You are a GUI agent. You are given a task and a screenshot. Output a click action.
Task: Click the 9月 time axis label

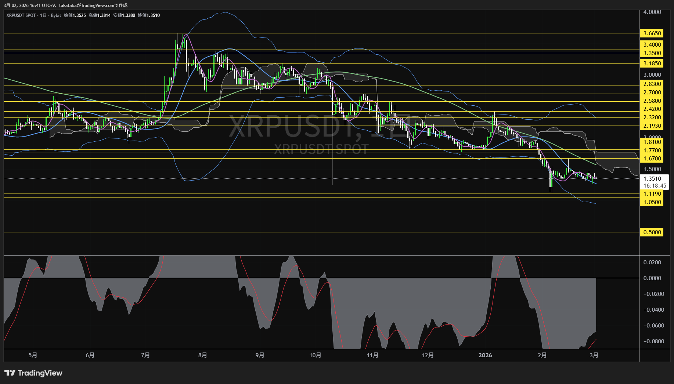pos(260,355)
